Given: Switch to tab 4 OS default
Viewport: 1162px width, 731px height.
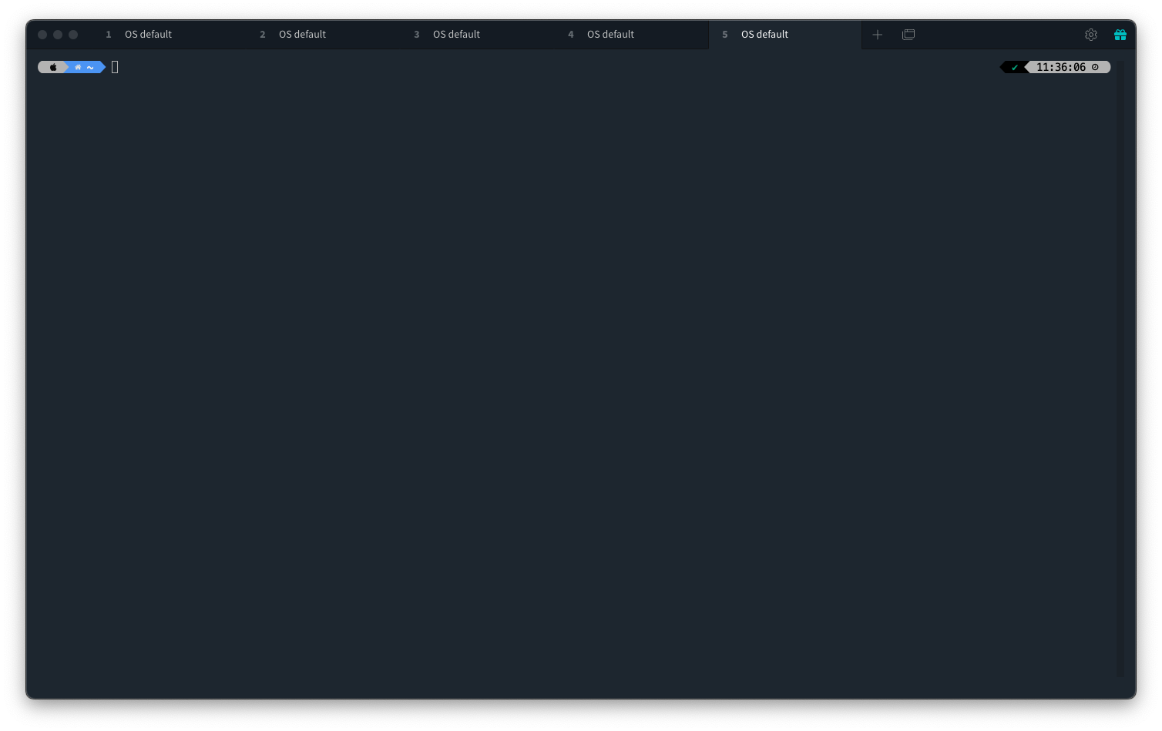Looking at the screenshot, I should click(x=610, y=34).
